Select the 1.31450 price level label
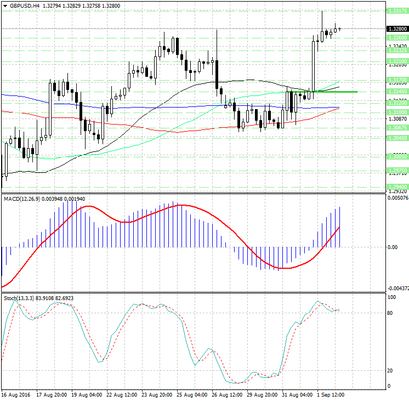Screen dimensions: 409x401 396,92
